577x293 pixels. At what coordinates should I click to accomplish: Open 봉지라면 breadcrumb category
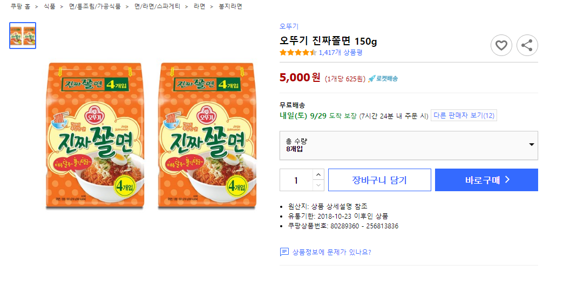click(x=230, y=6)
